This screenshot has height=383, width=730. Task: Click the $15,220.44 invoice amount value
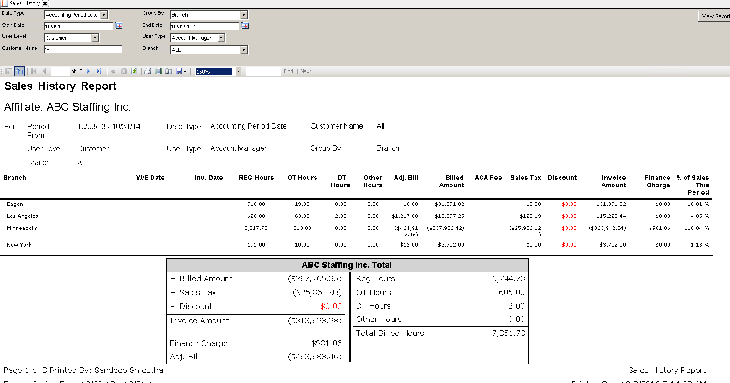point(611,216)
